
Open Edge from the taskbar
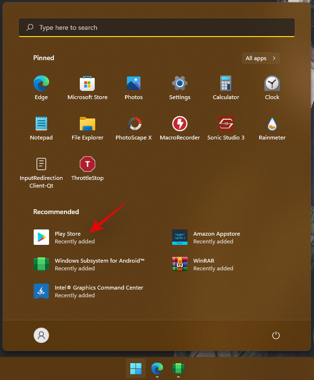(157, 368)
